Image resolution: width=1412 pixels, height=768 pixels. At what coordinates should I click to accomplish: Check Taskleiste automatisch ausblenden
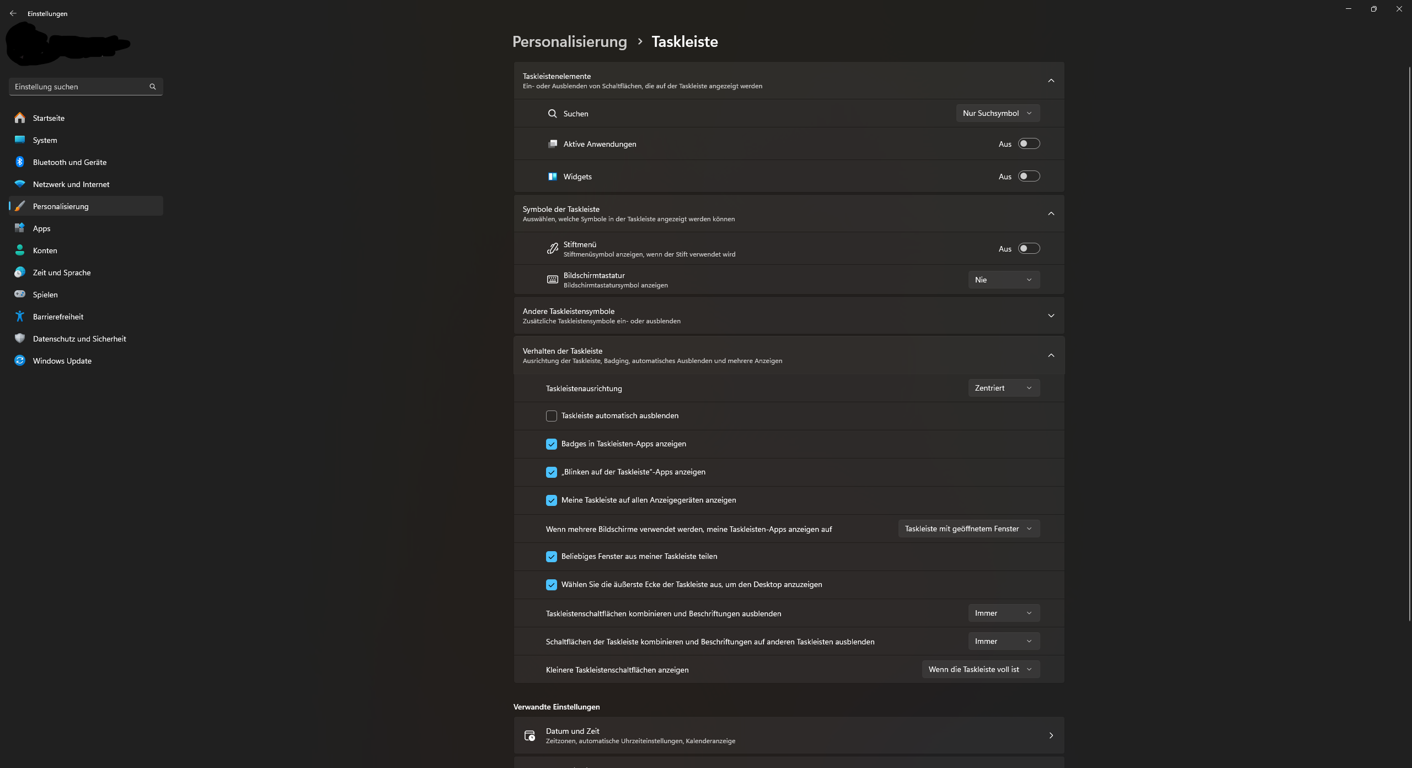[x=552, y=415]
